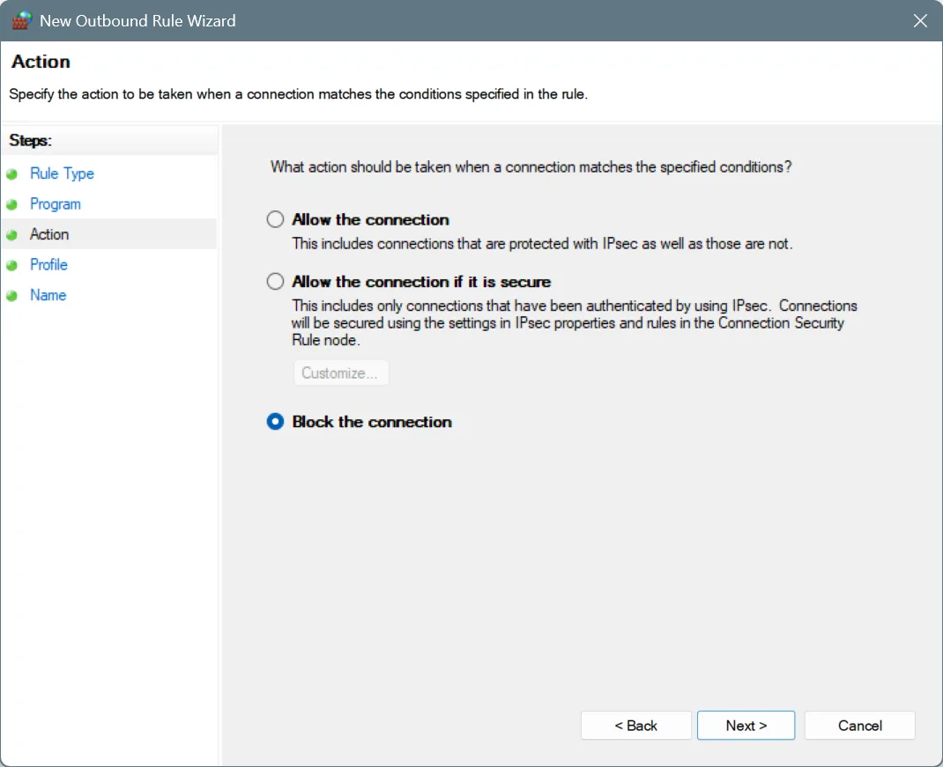Viewport: 943px width, 767px height.
Task: Click the 'What action should be taken' question text
Action: [531, 166]
